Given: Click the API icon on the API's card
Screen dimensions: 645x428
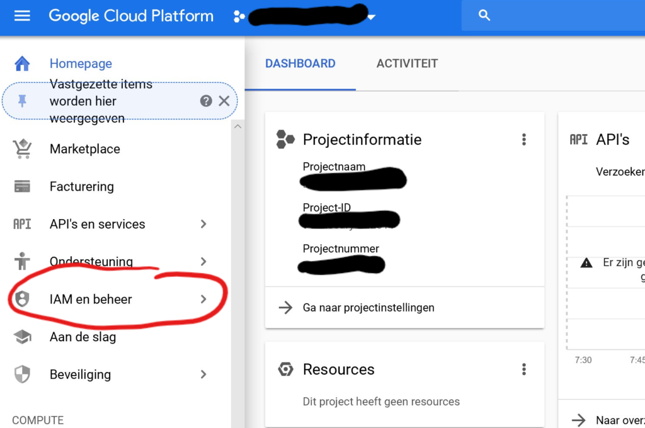Looking at the screenshot, I should coord(578,140).
